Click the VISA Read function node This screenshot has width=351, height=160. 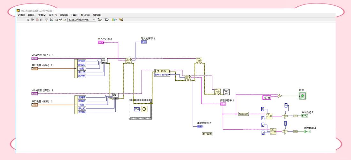pos(188,78)
